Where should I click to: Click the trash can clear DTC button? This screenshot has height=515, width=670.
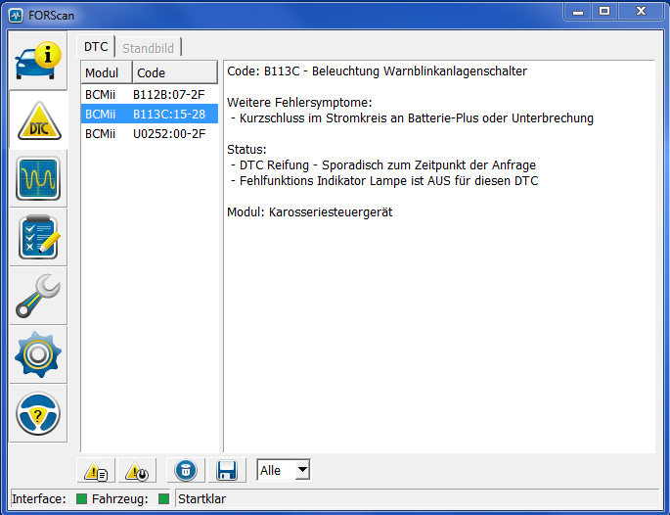185,471
